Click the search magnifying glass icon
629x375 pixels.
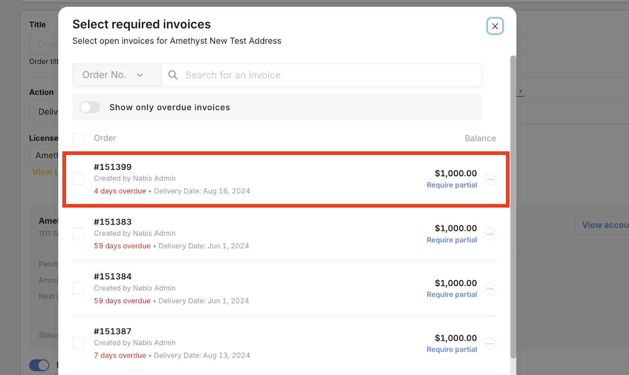click(173, 75)
